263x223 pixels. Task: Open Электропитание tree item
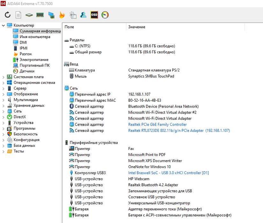click(34, 60)
